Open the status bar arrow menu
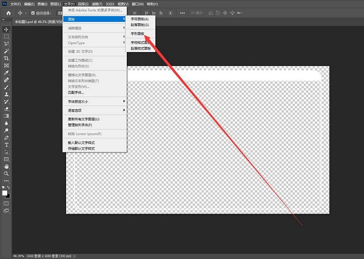The width and height of the screenshot is (364, 259). tap(75, 256)
